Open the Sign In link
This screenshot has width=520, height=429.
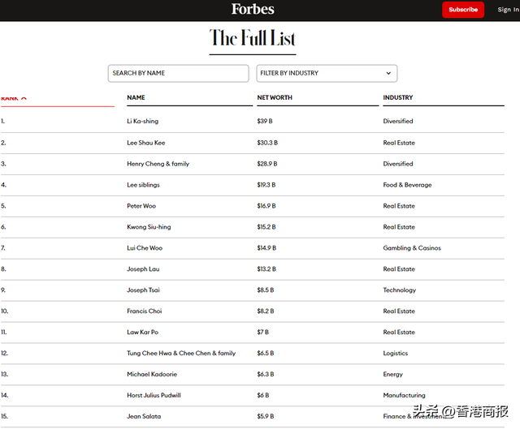(508, 10)
